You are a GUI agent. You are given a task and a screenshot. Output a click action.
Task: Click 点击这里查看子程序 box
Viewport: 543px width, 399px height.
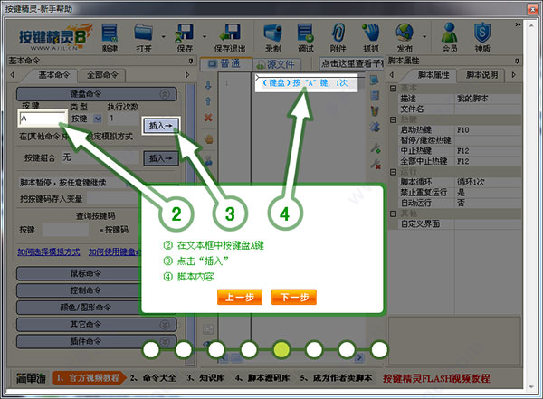tap(351, 63)
